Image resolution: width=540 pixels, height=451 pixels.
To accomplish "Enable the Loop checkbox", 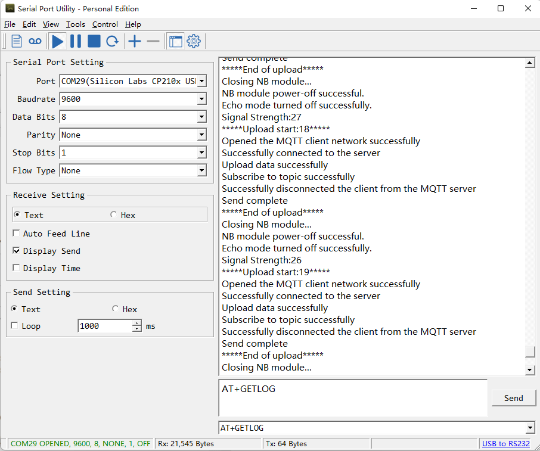I will coord(14,326).
